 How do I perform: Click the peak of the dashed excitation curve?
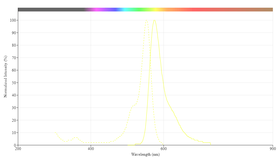(x=146, y=21)
